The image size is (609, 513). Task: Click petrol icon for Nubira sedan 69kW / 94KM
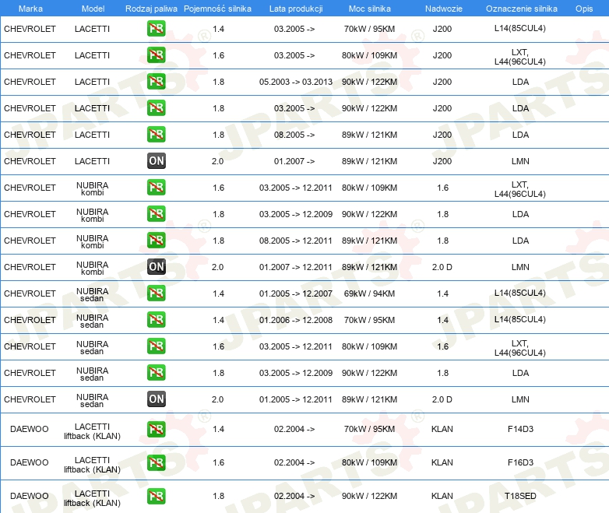[156, 293]
